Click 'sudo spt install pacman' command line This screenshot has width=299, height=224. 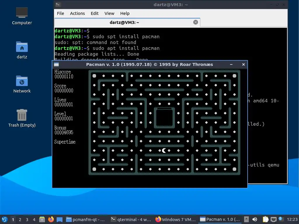click(126, 36)
